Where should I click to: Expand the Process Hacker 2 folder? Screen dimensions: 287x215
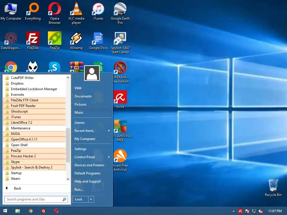coord(34,156)
